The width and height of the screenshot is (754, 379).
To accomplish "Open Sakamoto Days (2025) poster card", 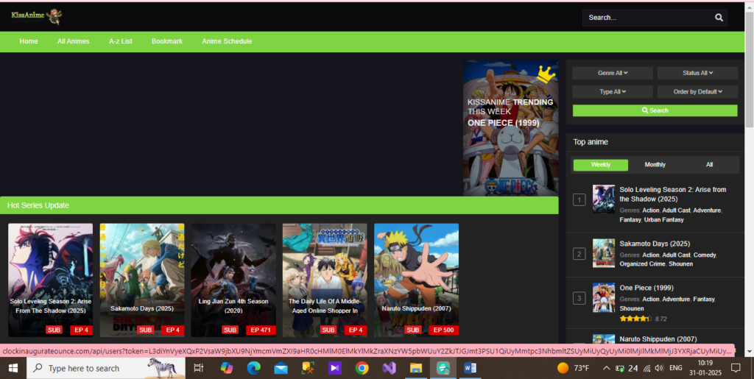I will [142, 280].
